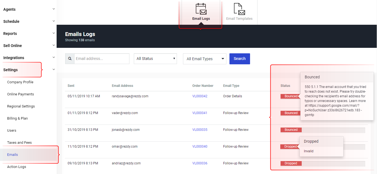
Task: Open Billing & Plan settings
Action: pyautogui.click(x=18, y=118)
